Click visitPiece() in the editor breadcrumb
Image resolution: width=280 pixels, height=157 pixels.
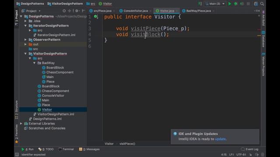click(127, 144)
